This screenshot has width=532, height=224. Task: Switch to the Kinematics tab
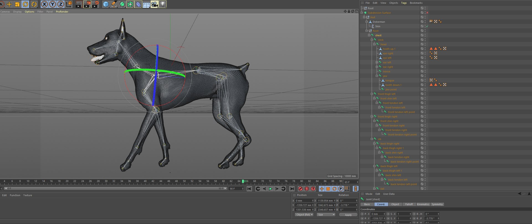point(423,204)
